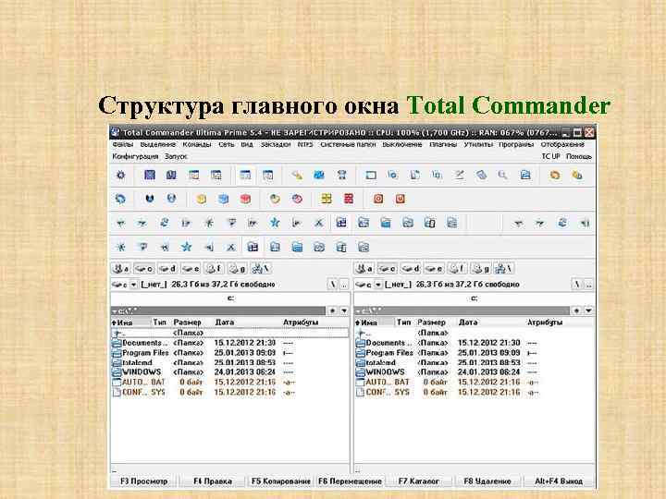Click the F7 Каталог button

[x=418, y=481]
